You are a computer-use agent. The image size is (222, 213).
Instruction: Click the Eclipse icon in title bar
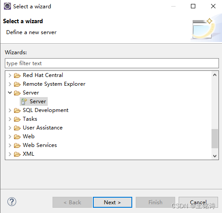(7, 6)
